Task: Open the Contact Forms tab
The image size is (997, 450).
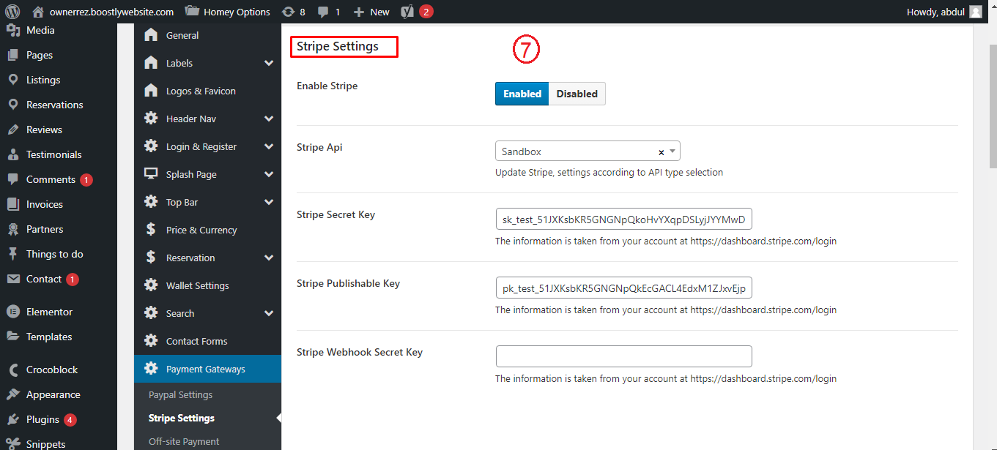Action: click(196, 341)
